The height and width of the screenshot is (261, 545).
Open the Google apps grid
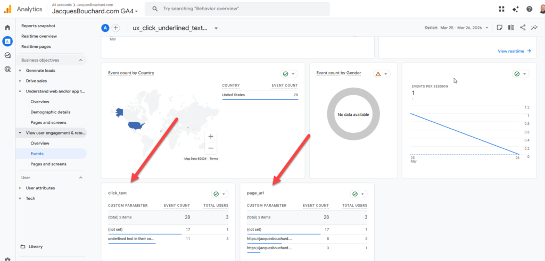[501, 9]
